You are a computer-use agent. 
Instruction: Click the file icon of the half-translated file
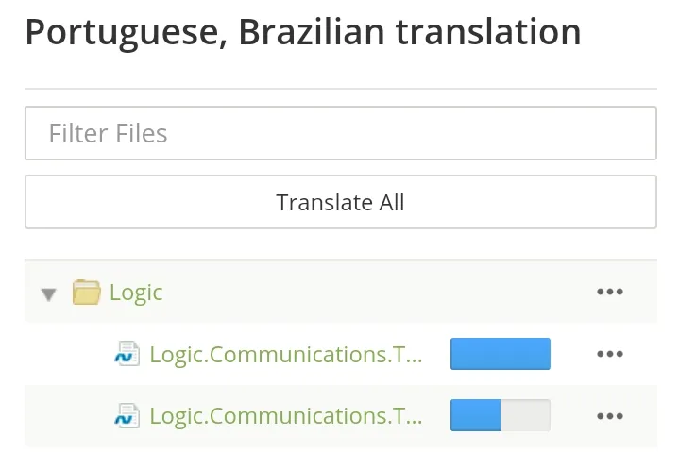click(127, 416)
